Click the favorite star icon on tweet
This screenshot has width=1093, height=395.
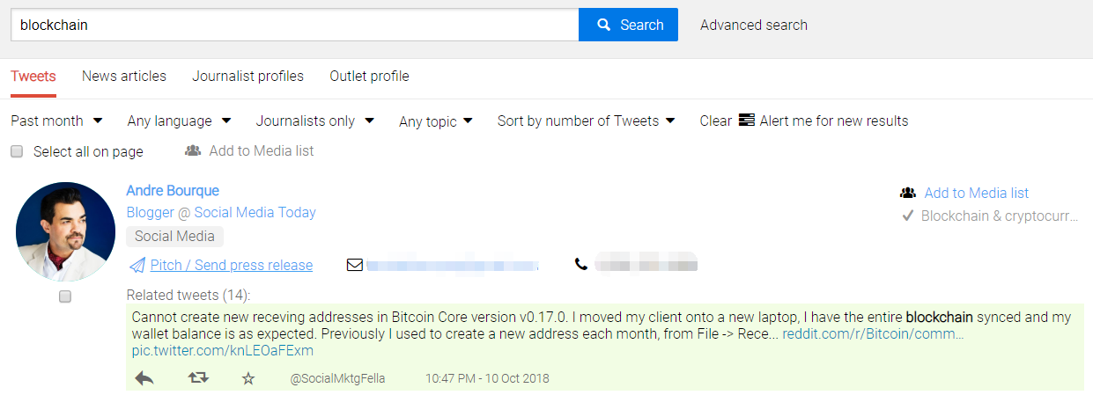tap(248, 378)
